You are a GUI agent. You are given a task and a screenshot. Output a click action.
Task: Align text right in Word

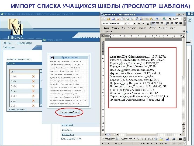[162, 24]
